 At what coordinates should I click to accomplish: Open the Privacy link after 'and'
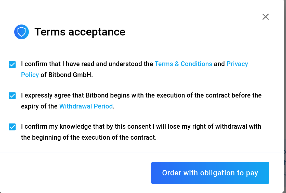point(237,64)
